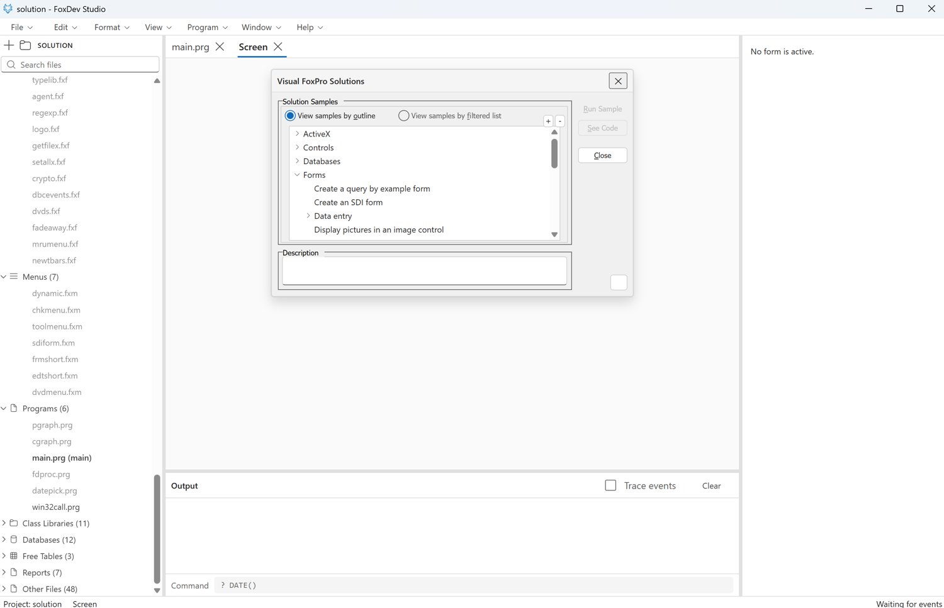Click the Menus list icon
The image size is (944, 608).
point(14,277)
